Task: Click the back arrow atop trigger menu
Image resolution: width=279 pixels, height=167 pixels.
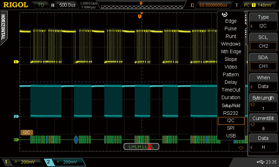Action: pos(225,14)
